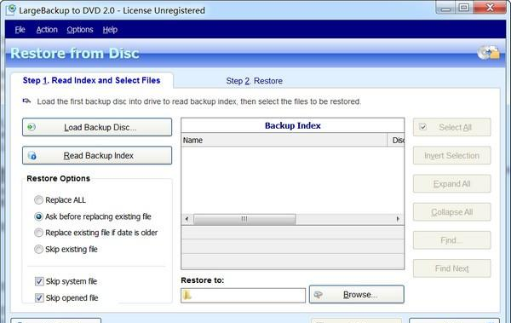Open the Options menu
The image size is (511, 323).
80,30
